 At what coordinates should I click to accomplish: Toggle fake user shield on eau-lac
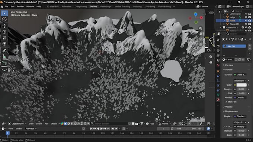[236, 60]
